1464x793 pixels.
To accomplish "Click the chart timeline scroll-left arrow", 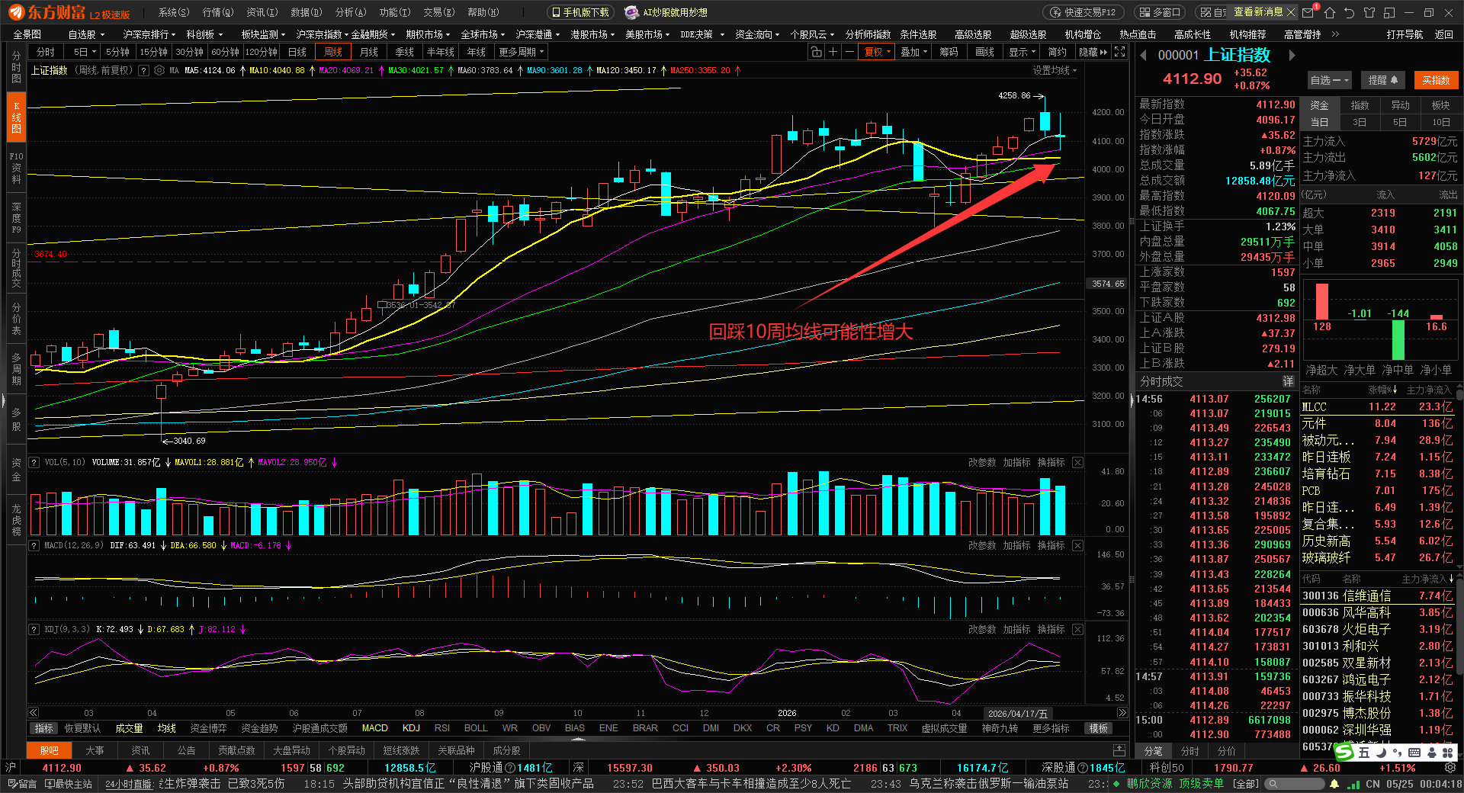I will tap(34, 713).
